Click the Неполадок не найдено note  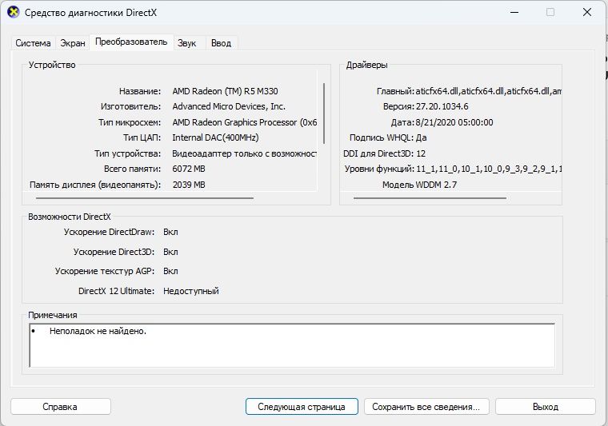[x=98, y=331]
